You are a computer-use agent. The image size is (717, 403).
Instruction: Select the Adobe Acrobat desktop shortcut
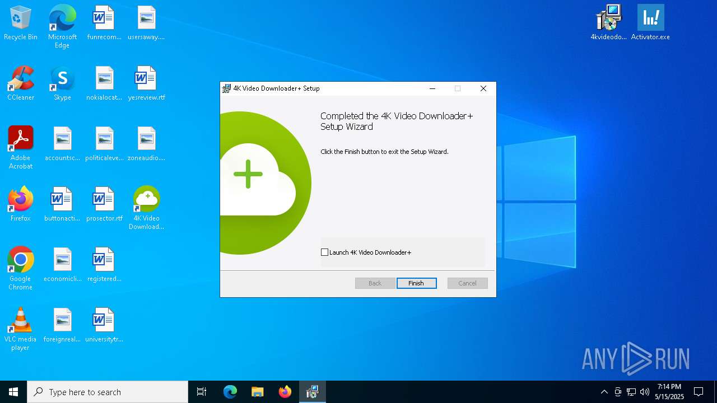21,148
